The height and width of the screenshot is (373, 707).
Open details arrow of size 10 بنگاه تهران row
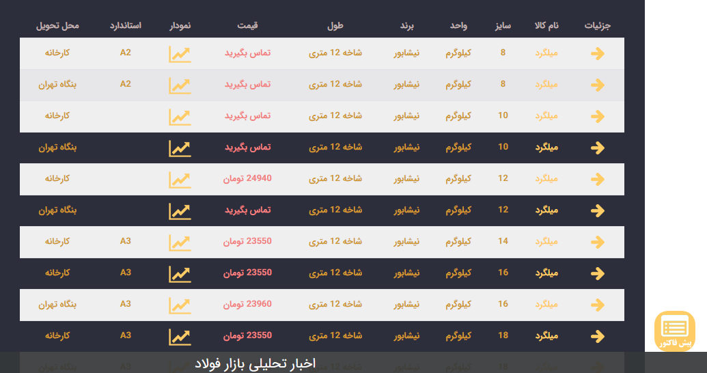coord(597,148)
